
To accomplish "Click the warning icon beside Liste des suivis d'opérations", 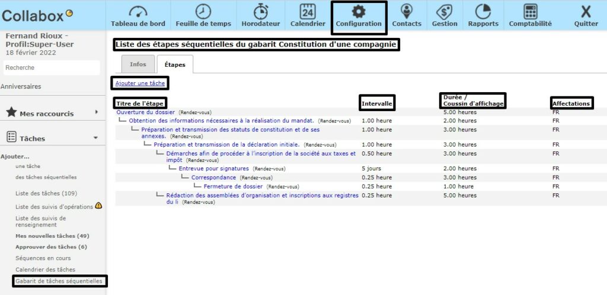I will click(98, 206).
